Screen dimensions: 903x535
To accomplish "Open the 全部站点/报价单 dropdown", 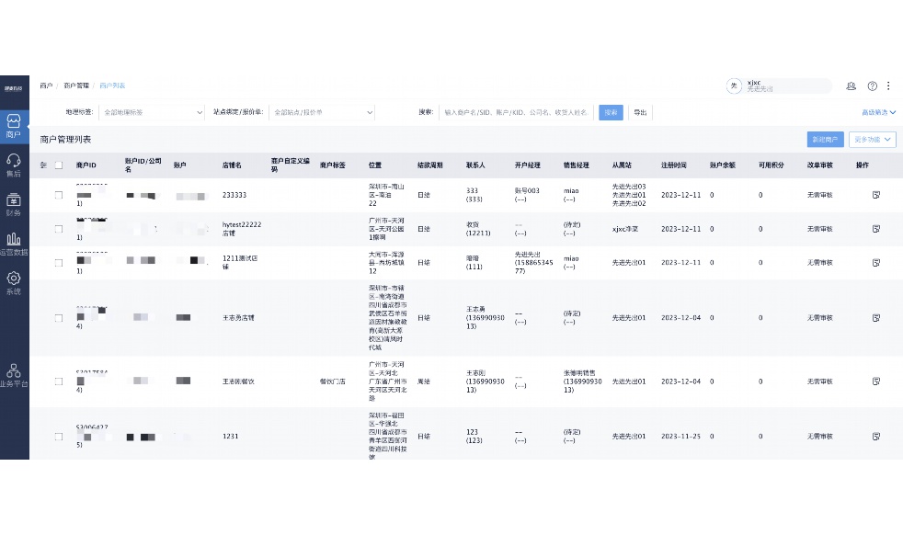I will (322, 112).
